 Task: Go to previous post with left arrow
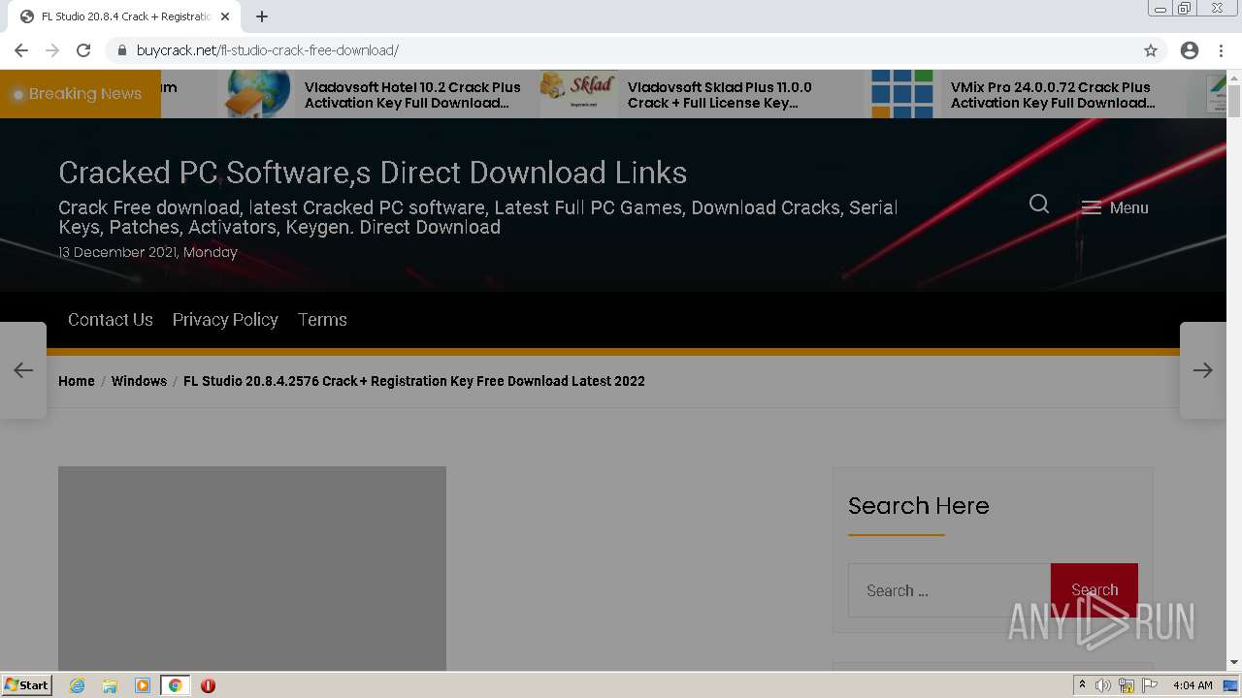(23, 370)
